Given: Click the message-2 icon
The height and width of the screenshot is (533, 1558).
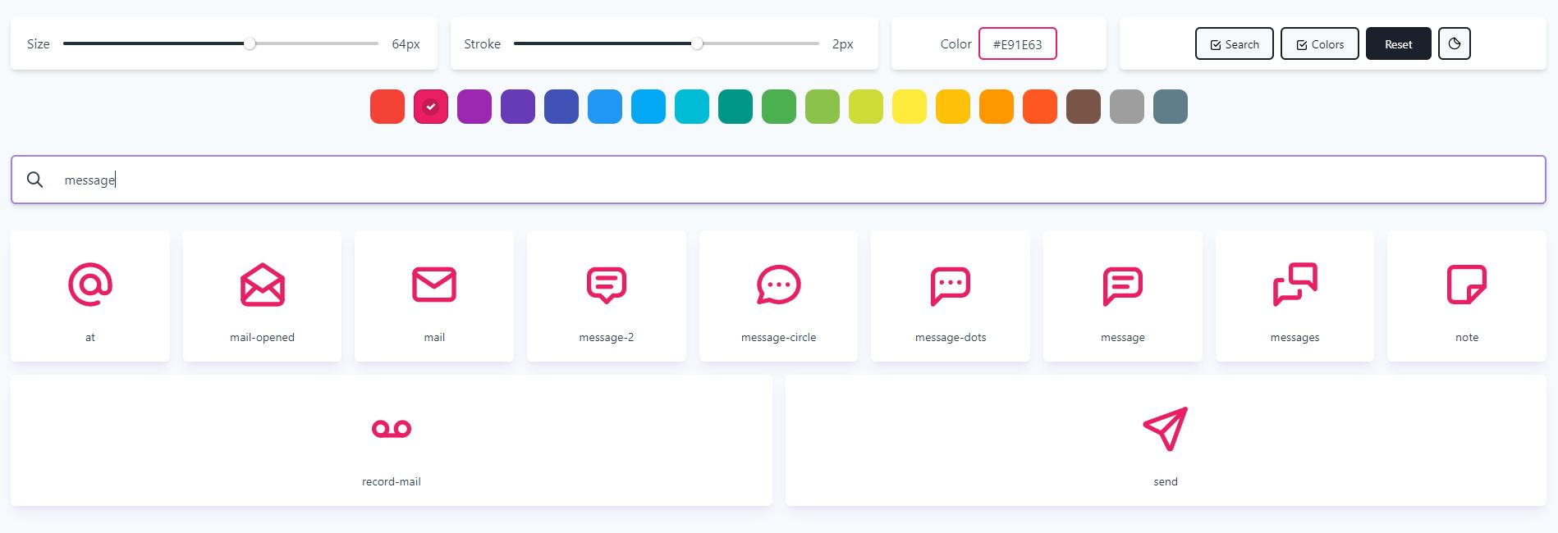Looking at the screenshot, I should [x=606, y=285].
